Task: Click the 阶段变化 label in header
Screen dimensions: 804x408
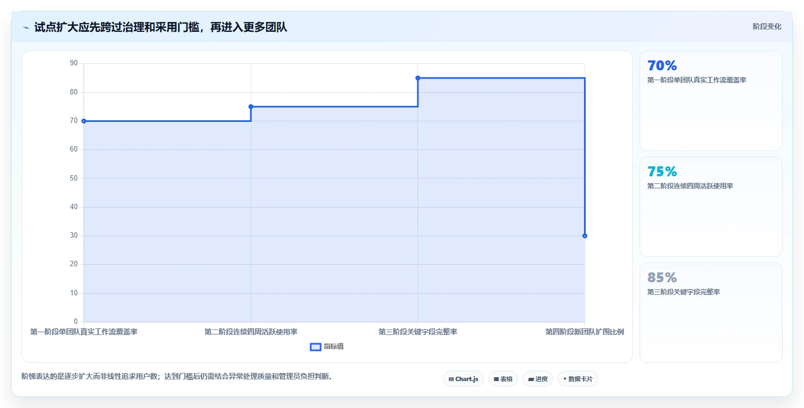Action: (x=767, y=26)
